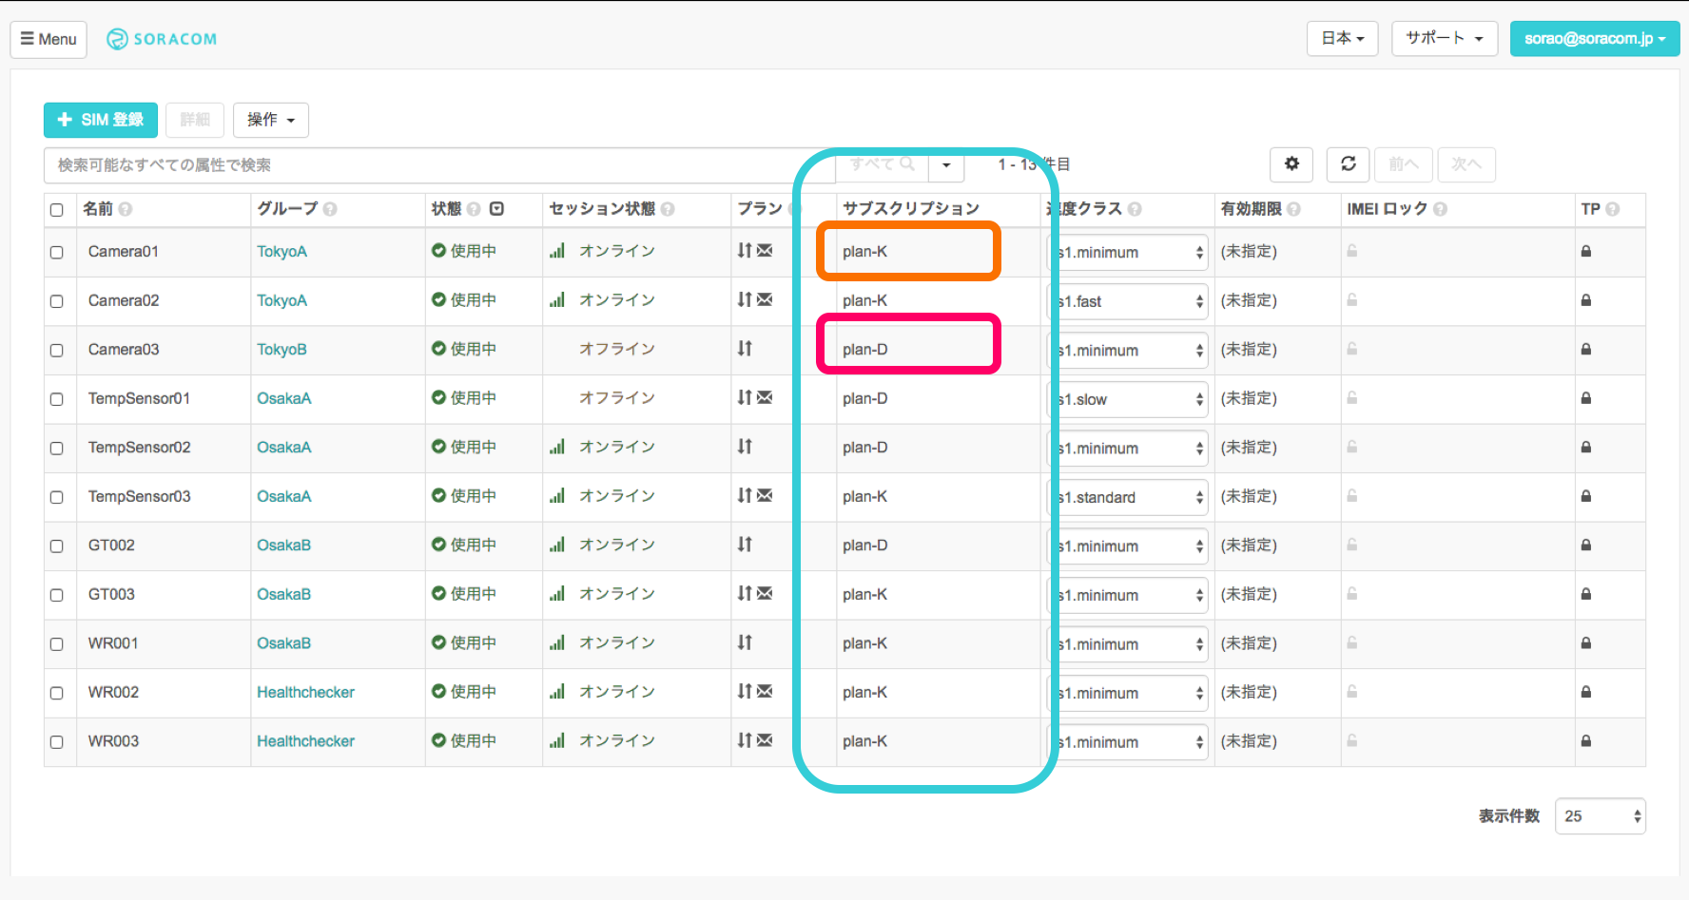
Task: Click the SORACOM logo
Action: coord(163,39)
